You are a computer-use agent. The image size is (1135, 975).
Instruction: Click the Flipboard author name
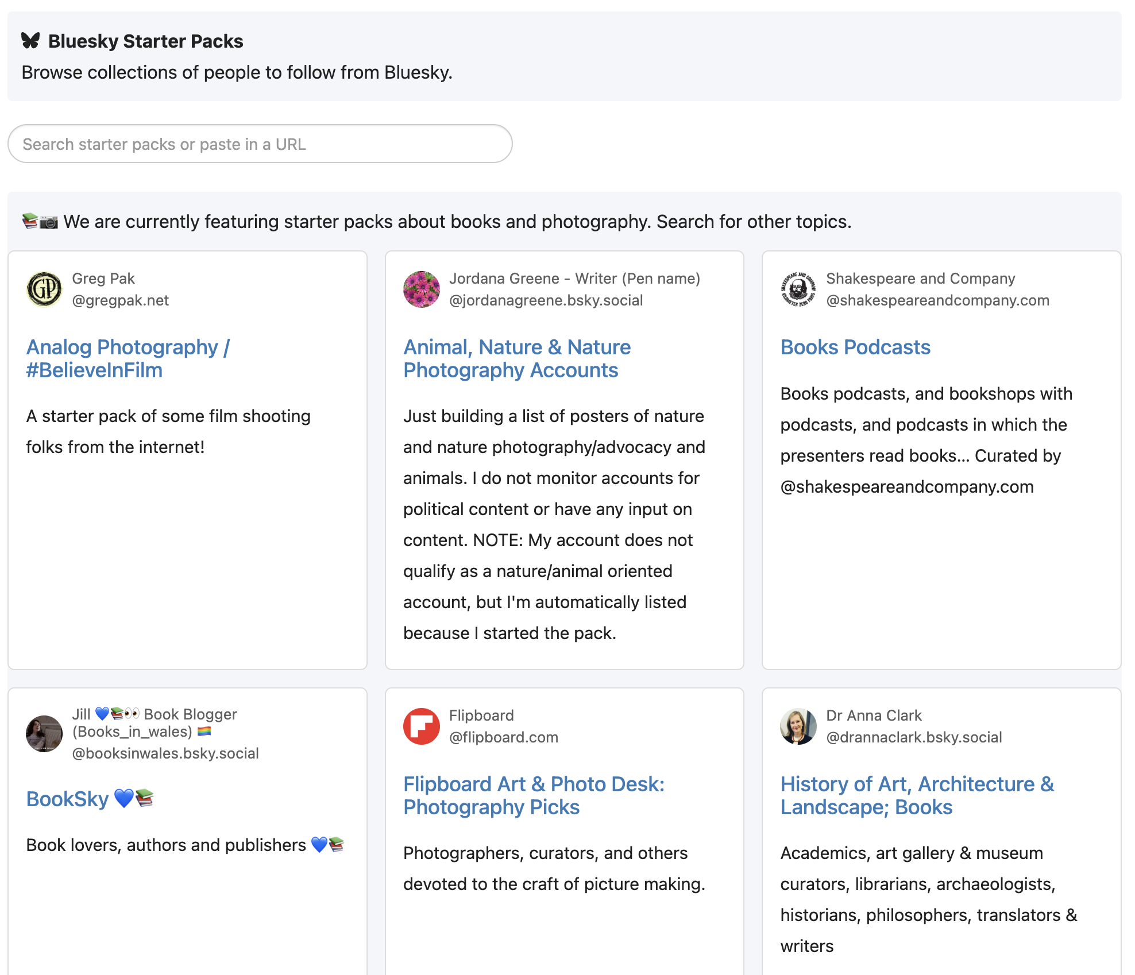point(481,715)
